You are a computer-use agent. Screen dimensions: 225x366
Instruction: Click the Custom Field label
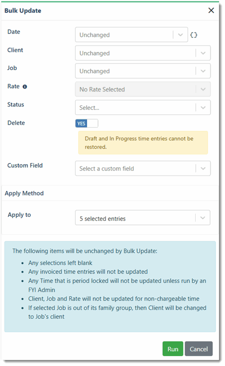pos(25,166)
